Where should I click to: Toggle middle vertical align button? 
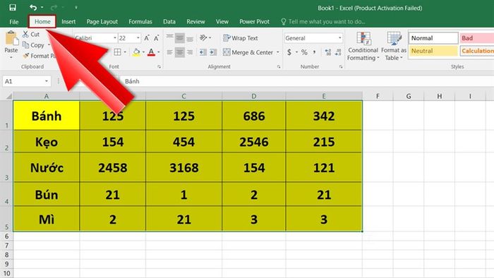[x=179, y=38]
